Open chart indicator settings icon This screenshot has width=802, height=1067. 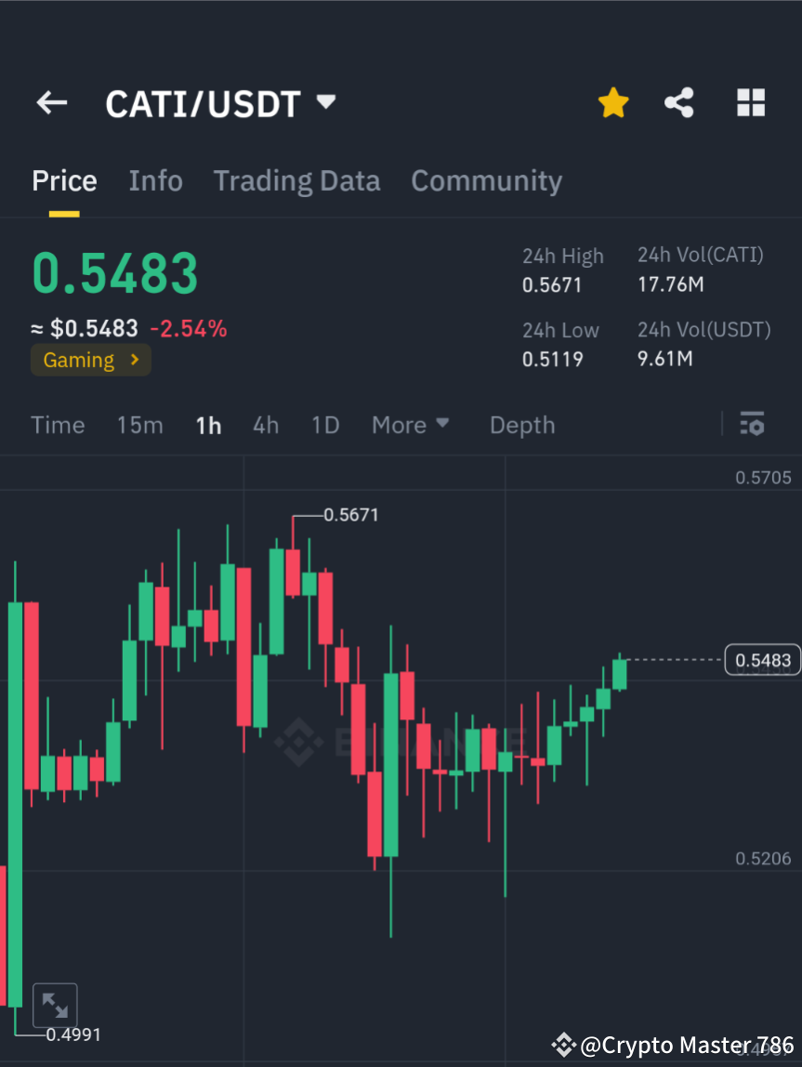[x=753, y=425]
